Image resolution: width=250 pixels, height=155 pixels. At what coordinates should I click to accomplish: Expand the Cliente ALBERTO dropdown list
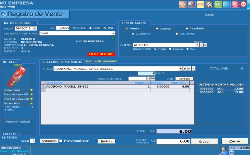coord(197,45)
